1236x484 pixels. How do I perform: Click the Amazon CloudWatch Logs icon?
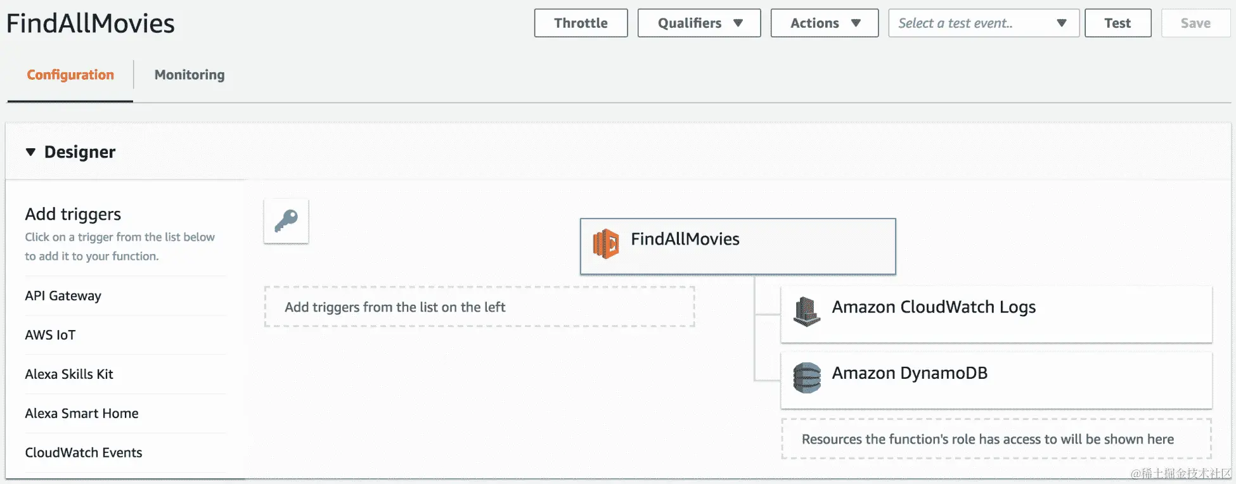pyautogui.click(x=807, y=312)
